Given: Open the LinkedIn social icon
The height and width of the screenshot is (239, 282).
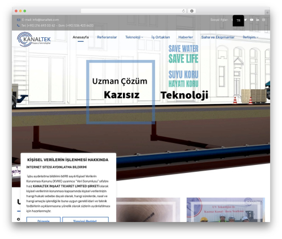Looking at the screenshot, I should 258,20.
